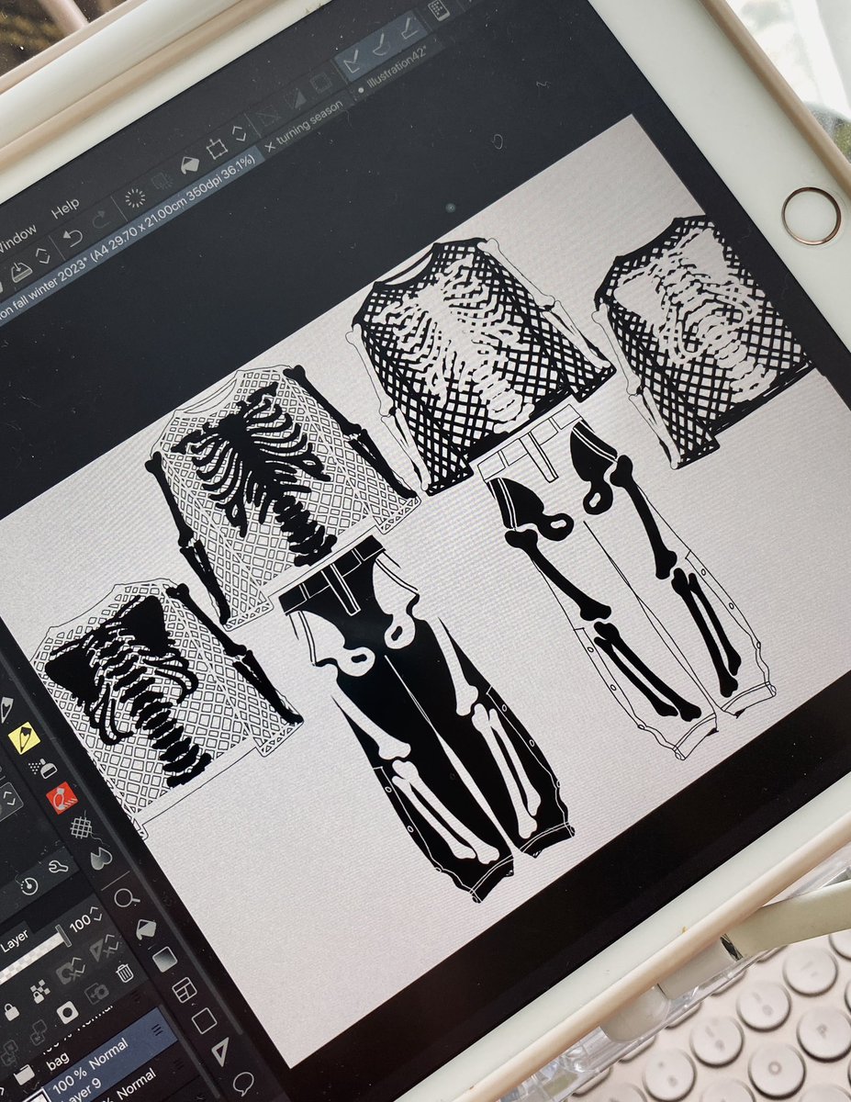851x1102 pixels.
Task: Click the Scale/Rotate transform icon
Action: pyautogui.click(x=217, y=149)
